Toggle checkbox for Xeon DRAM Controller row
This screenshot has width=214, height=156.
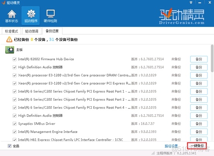pyautogui.click(x=15, y=75)
